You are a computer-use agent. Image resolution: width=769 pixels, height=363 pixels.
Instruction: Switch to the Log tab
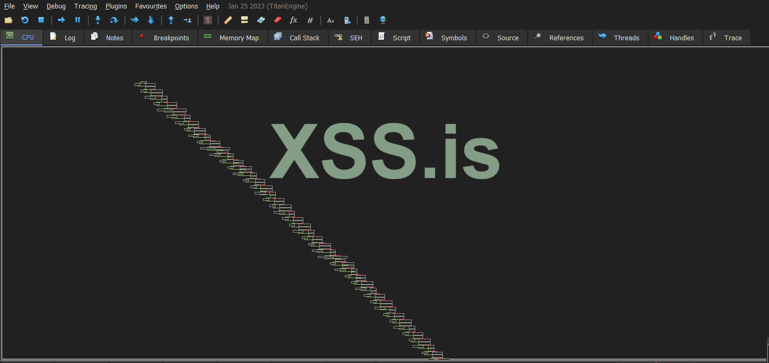[64, 38]
